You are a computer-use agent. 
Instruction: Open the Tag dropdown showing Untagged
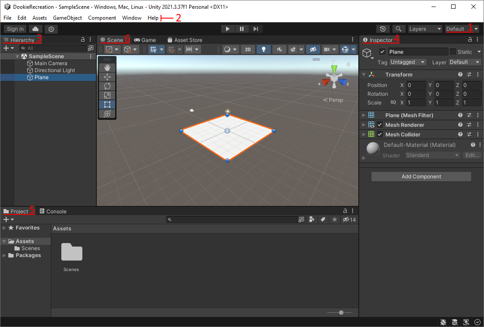[407, 62]
